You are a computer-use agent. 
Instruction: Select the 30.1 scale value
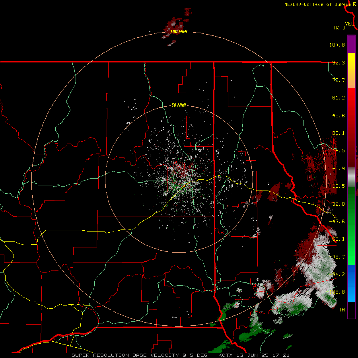[x=339, y=133]
